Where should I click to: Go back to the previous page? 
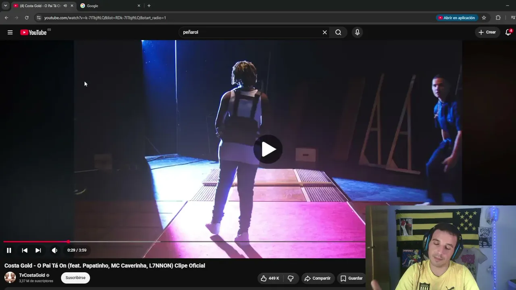point(6,18)
